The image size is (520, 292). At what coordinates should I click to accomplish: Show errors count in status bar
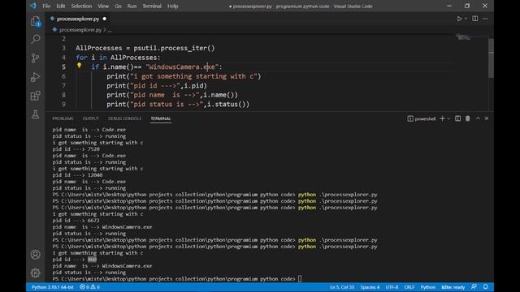click(x=84, y=287)
